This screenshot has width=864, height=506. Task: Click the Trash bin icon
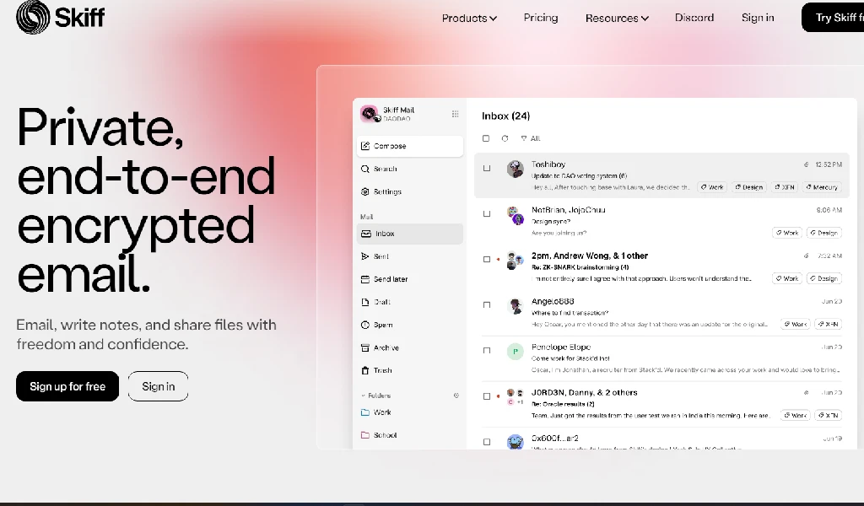364,370
